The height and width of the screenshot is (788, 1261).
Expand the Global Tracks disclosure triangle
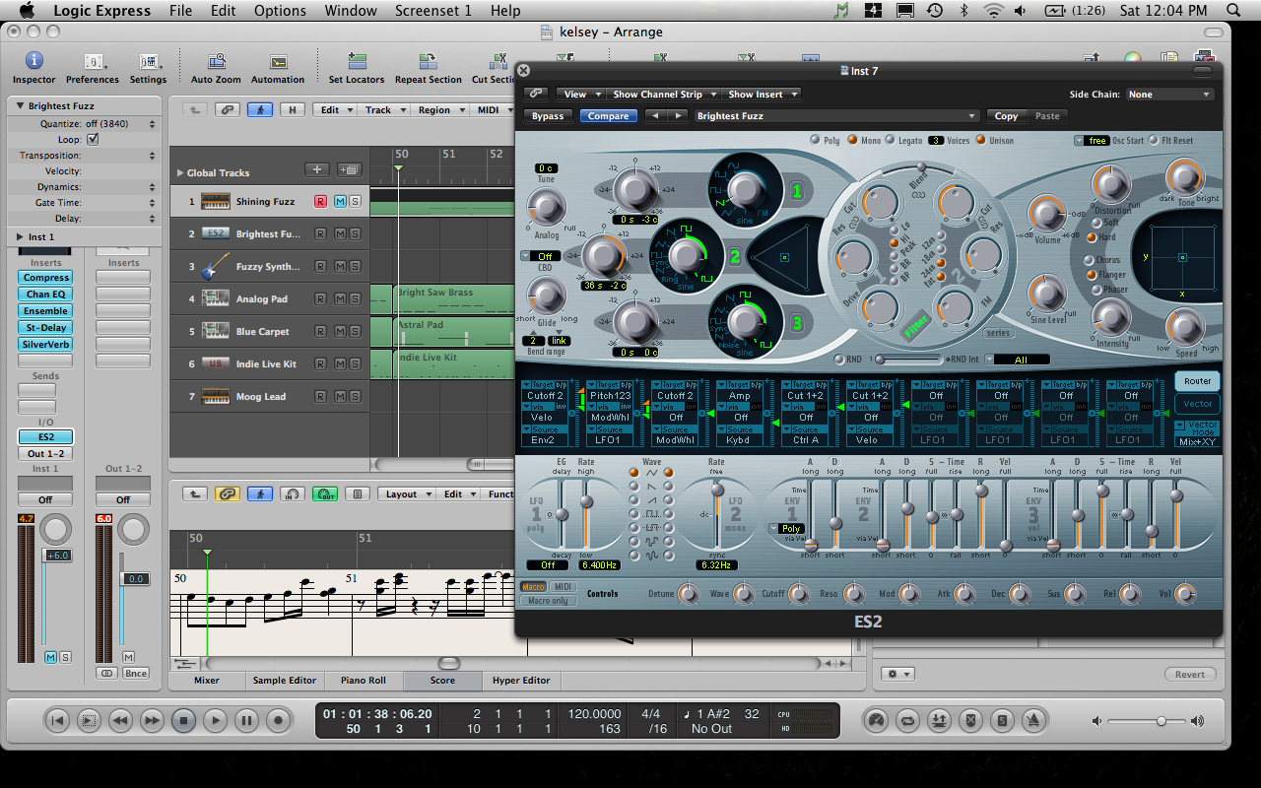(179, 173)
